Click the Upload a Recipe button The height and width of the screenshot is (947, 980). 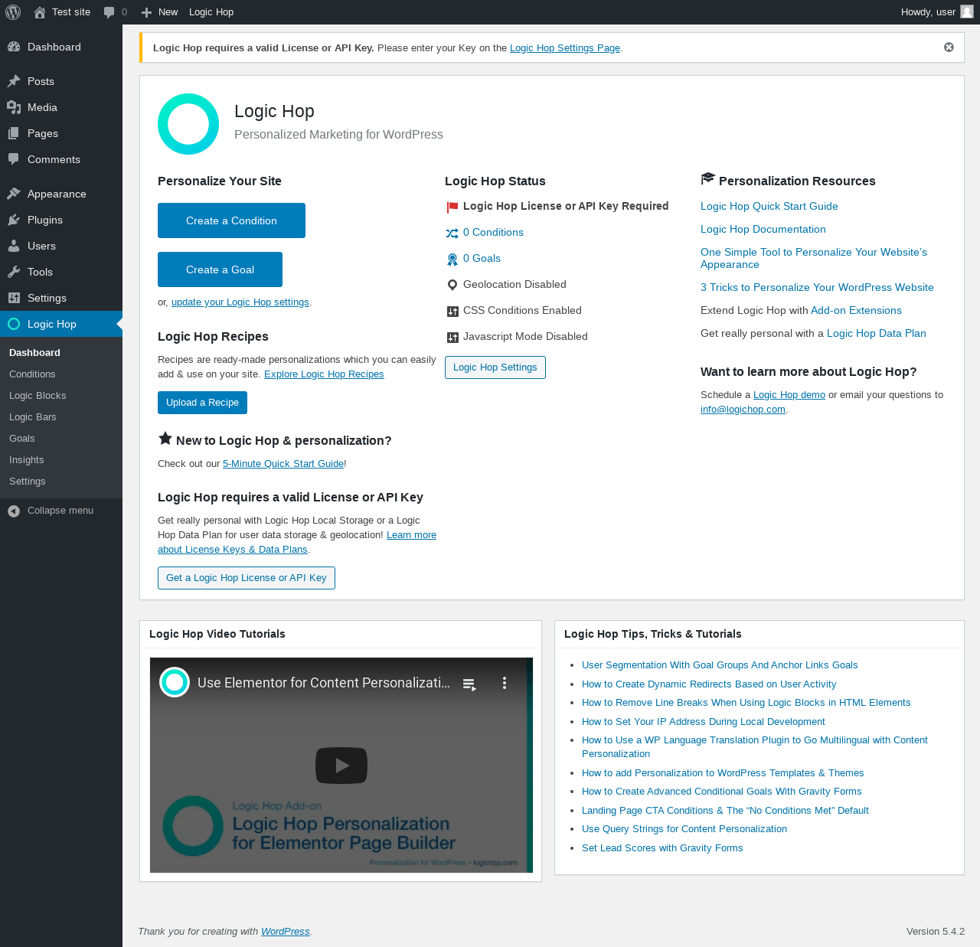coord(202,403)
